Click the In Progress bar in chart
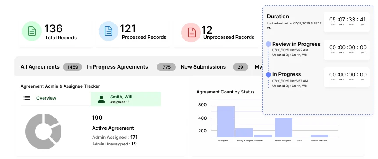Screen dimensions: 378x159 click(226, 121)
